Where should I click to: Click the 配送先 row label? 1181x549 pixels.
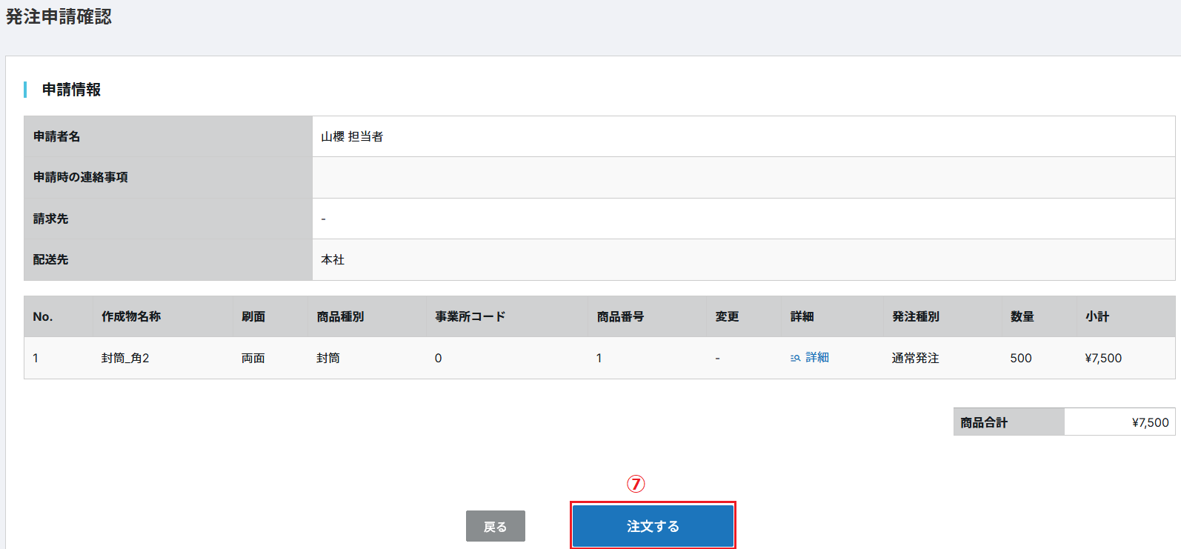tap(50, 259)
